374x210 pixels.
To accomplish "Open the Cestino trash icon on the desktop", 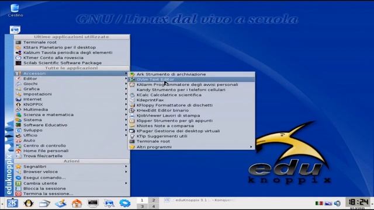I will pyautogui.click(x=15, y=10).
